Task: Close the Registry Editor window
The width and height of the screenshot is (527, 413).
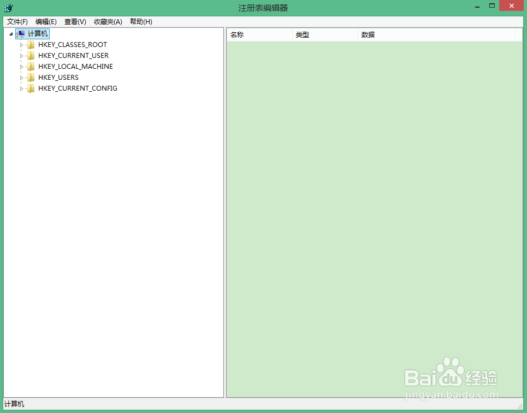Action: pyautogui.click(x=512, y=5)
